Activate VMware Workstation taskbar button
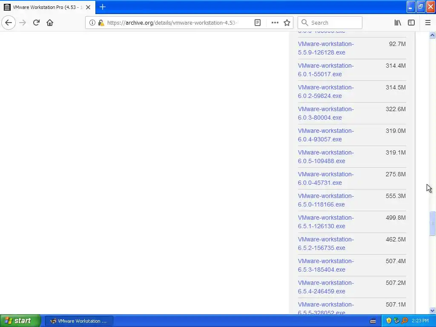 79,321
